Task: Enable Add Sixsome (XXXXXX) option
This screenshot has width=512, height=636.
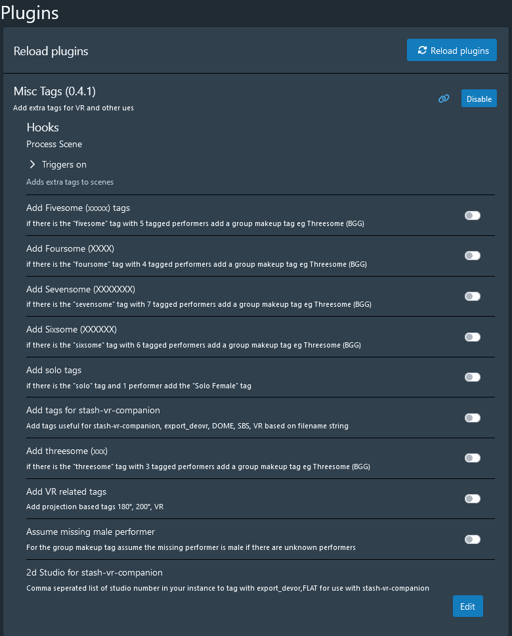Action: (472, 337)
